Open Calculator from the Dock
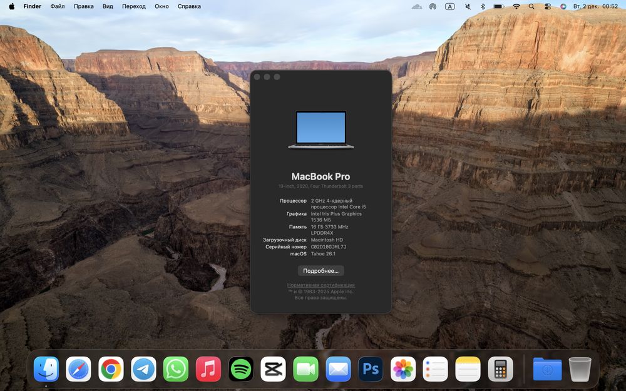 (x=500, y=369)
